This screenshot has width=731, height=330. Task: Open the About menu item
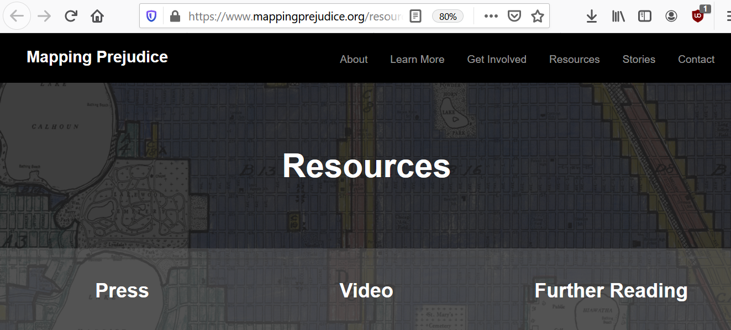coord(354,59)
